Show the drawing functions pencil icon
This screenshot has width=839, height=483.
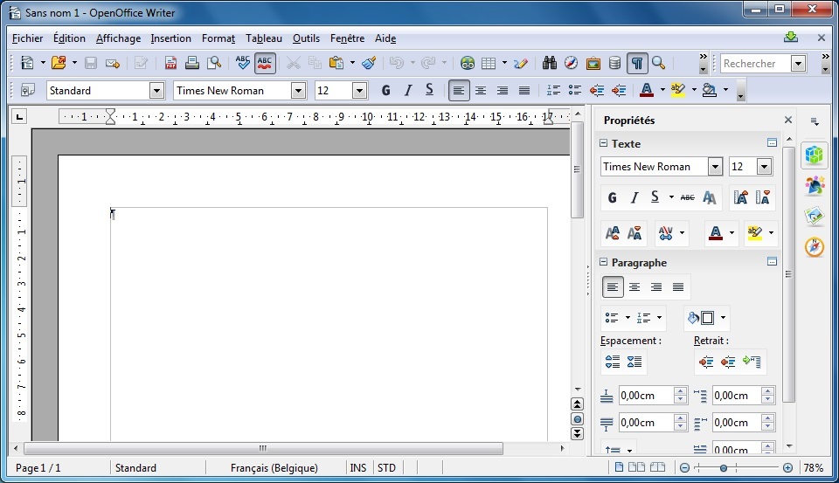point(521,63)
